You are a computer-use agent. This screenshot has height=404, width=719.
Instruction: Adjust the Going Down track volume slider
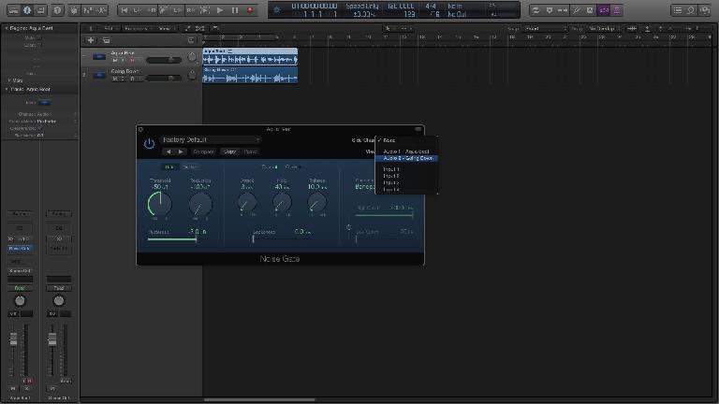point(163,79)
